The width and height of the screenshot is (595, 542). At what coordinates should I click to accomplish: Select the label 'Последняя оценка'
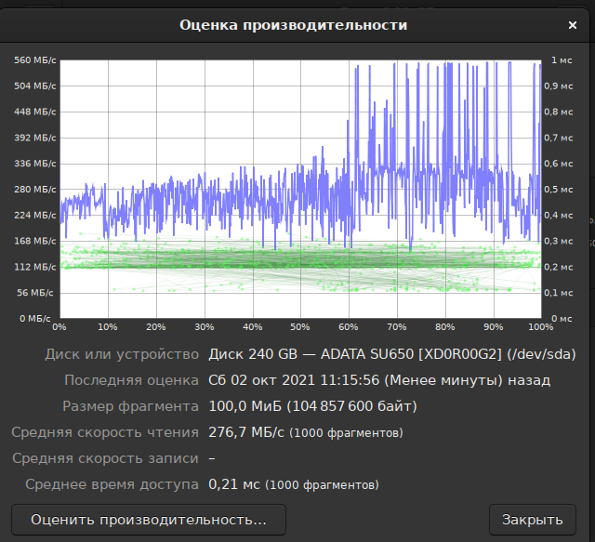[x=131, y=380]
